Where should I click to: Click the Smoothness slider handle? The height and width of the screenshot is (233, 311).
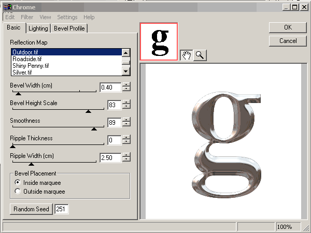coord(94,128)
